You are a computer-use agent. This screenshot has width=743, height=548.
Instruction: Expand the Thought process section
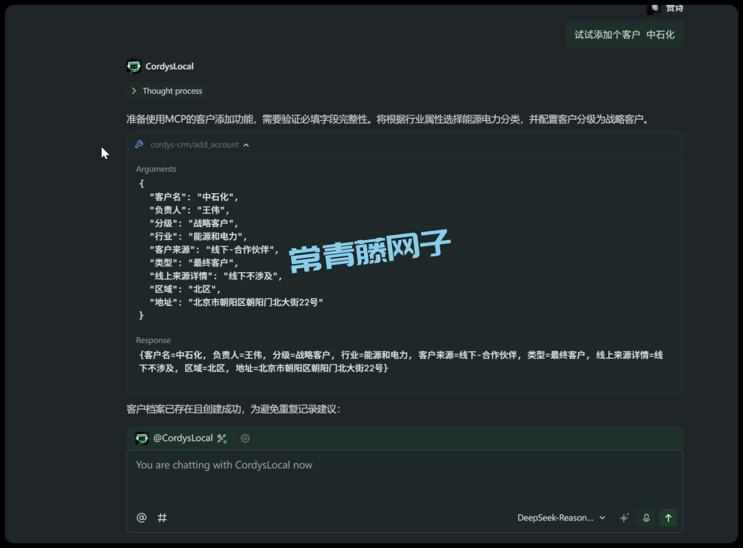tap(166, 91)
